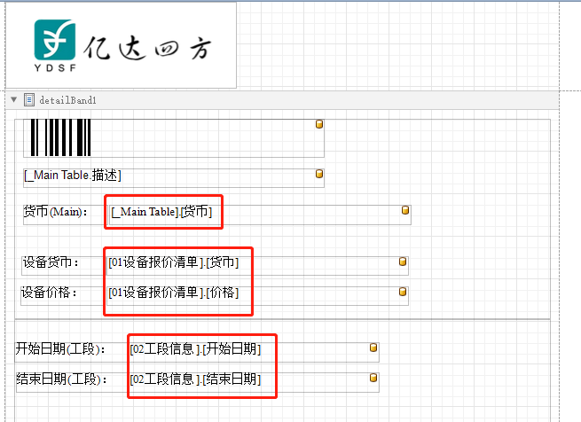Select the [02工段信息].[开始日期] data field

click(195, 349)
